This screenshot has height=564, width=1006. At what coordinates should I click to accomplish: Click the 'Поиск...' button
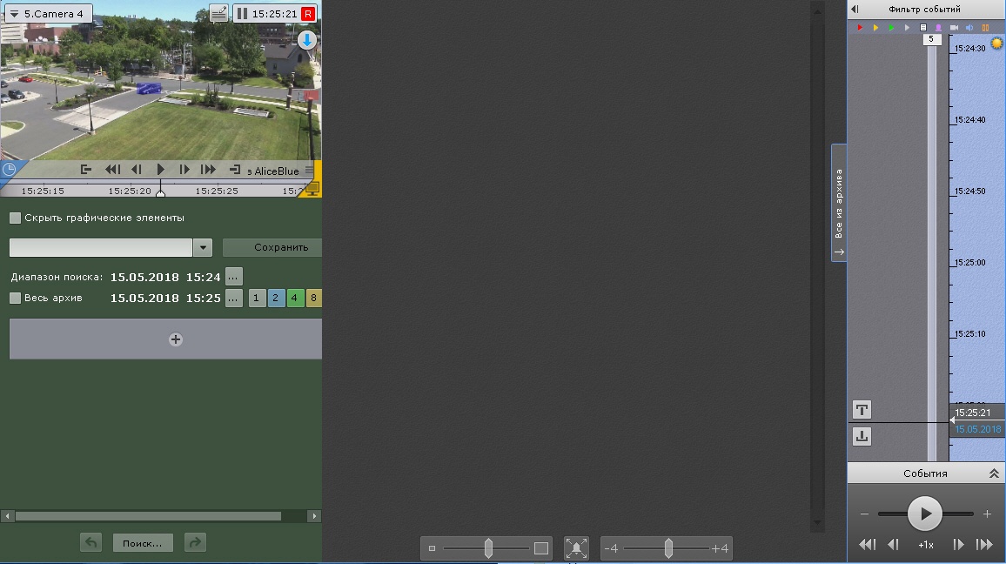(143, 543)
